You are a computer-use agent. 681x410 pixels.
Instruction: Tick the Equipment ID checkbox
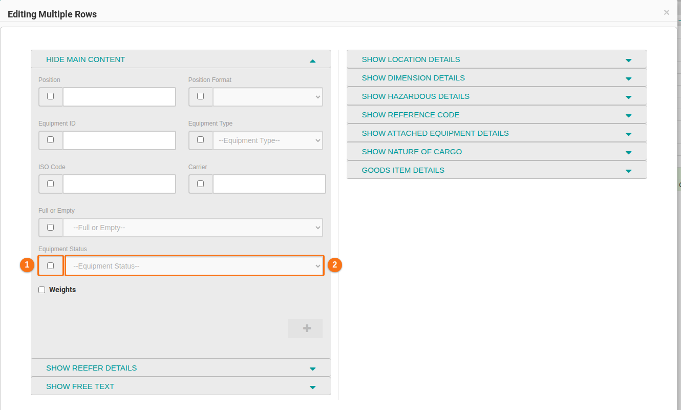(x=50, y=140)
